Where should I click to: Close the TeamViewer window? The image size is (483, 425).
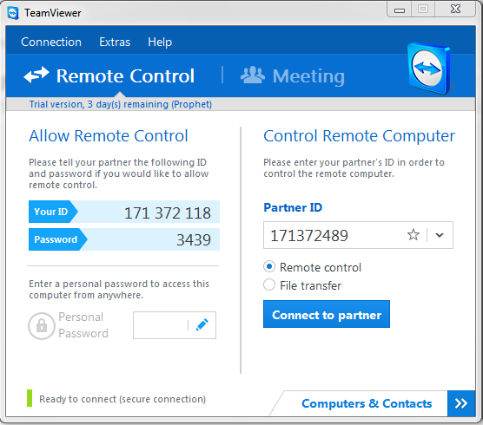[x=455, y=9]
